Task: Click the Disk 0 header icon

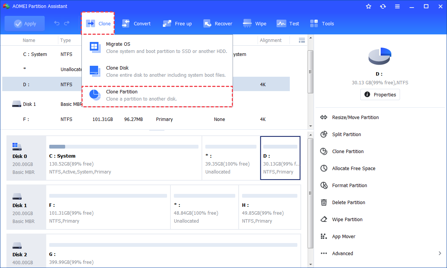Action: 17,147
